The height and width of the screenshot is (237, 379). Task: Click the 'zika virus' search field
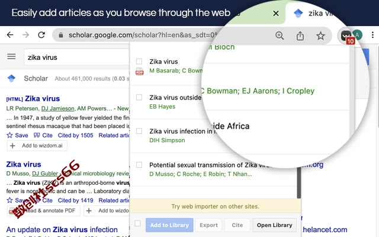76,57
